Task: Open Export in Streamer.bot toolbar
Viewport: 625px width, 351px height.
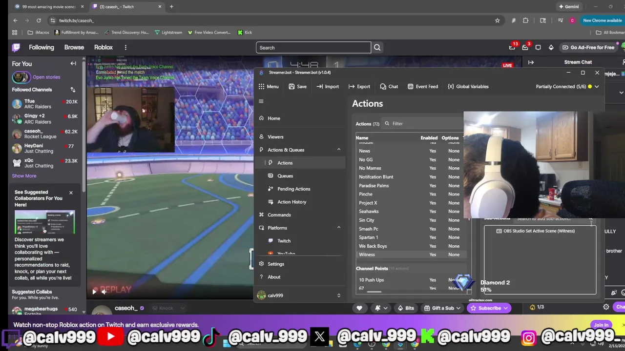Action: pos(359,86)
